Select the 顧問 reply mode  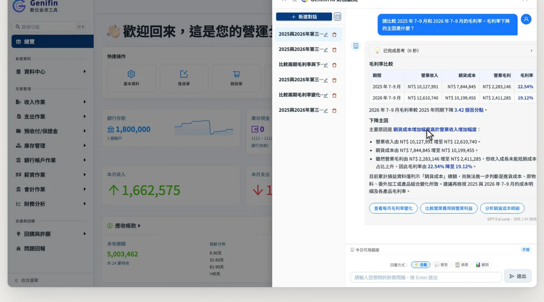[482, 265]
